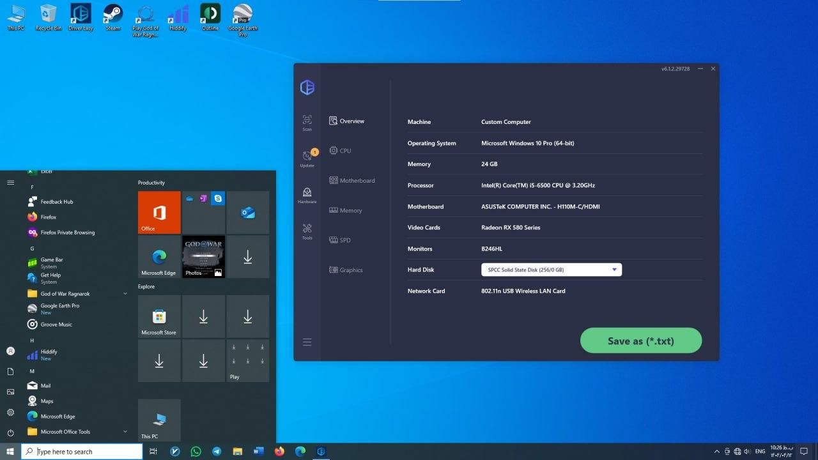818x460 pixels.
Task: Open the Microsoft Edge tile
Action: 159,257
